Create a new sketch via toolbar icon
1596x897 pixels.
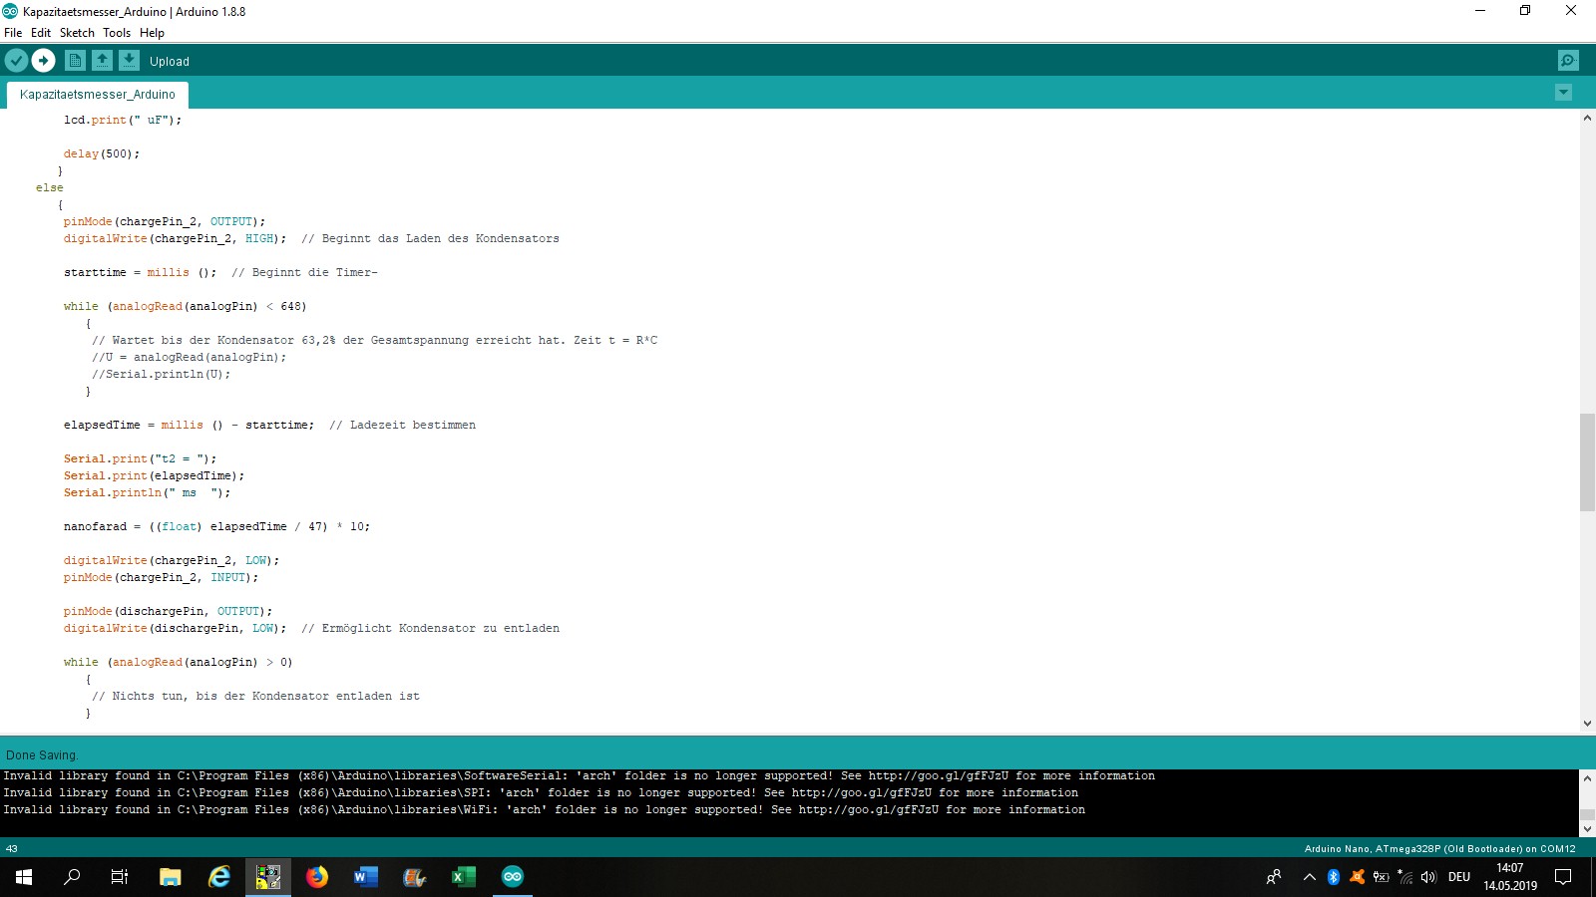75,61
